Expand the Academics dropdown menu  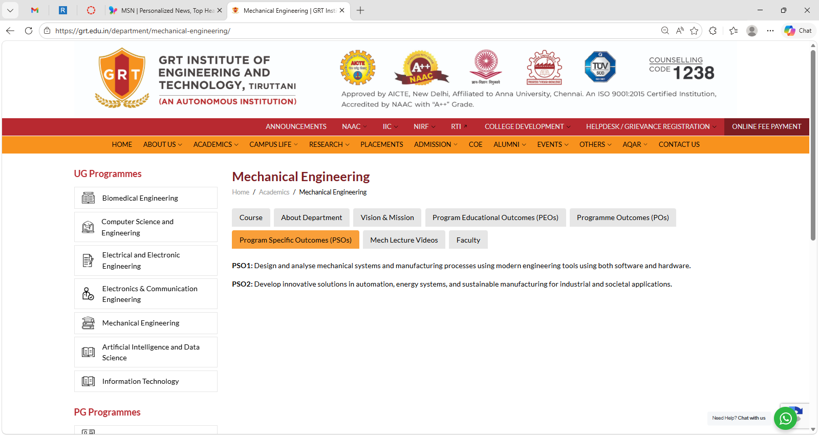[215, 144]
